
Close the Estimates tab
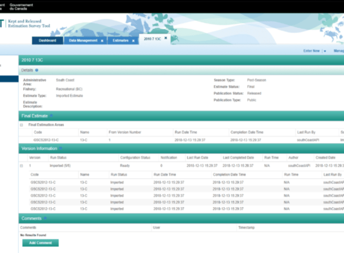pos(134,40)
